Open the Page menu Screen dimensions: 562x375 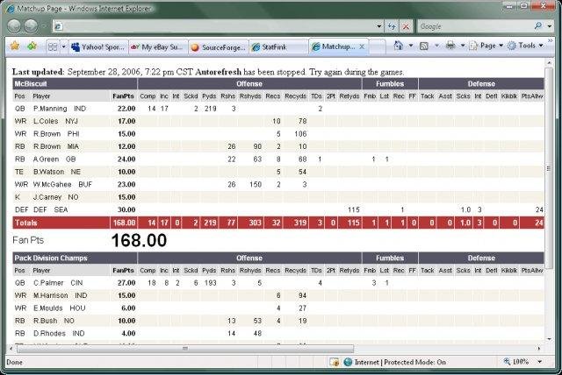pos(486,46)
